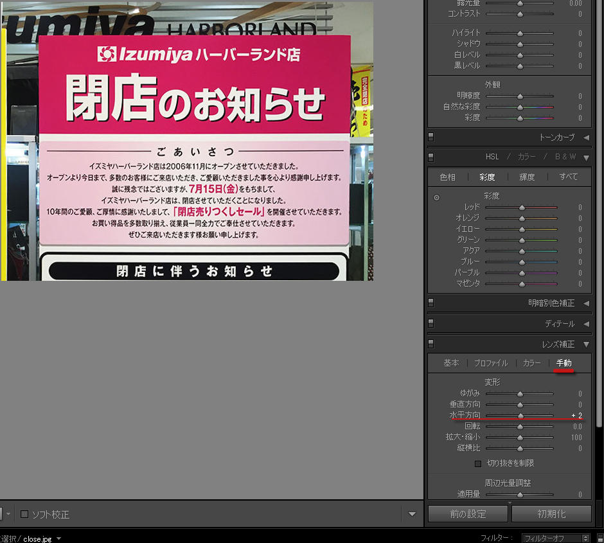Screen dimensions: 604x543
Task: Adjust the オレンジ saturation slider
Action: click(522, 218)
